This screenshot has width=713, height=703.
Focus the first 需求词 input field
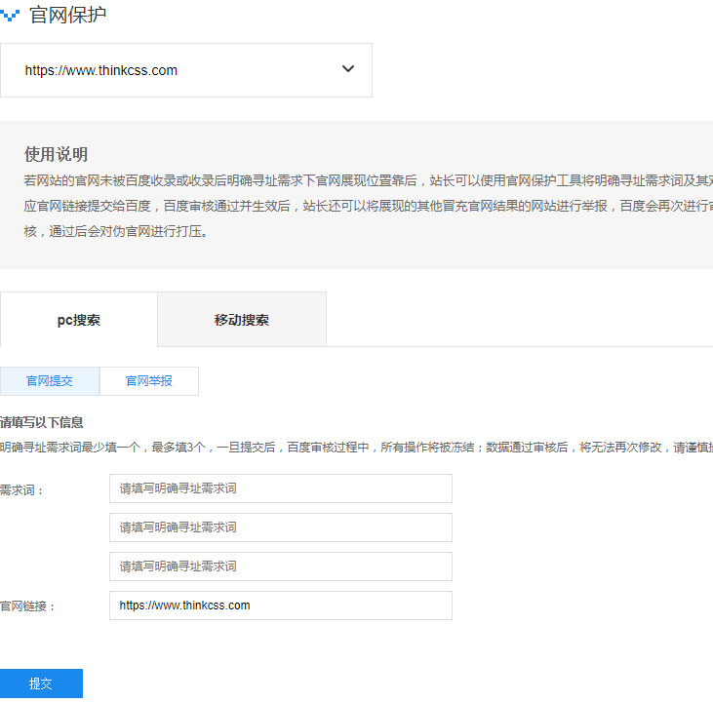(x=281, y=488)
